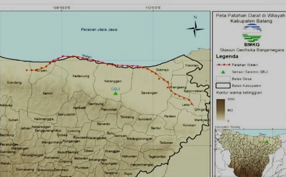Click the Yosorejo village label

click(x=192, y=65)
